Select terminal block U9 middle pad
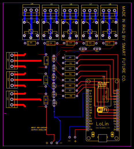This screenshot has height=149, width=134. pos(12,61)
